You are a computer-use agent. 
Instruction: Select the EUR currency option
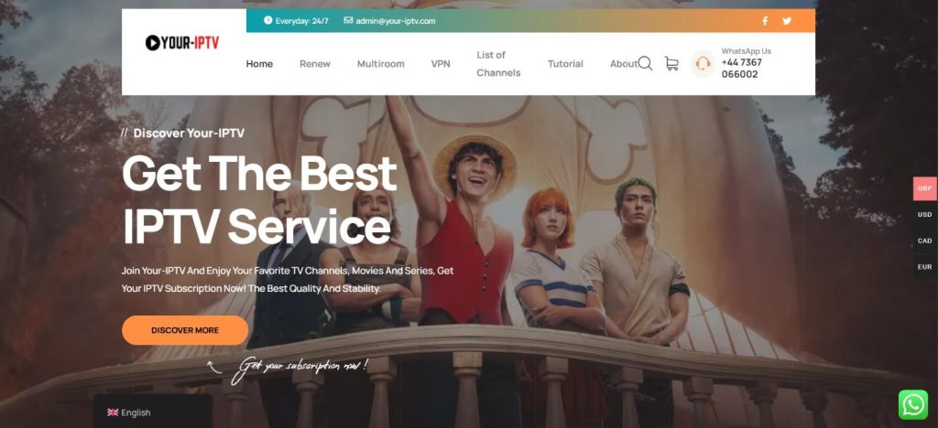point(924,267)
